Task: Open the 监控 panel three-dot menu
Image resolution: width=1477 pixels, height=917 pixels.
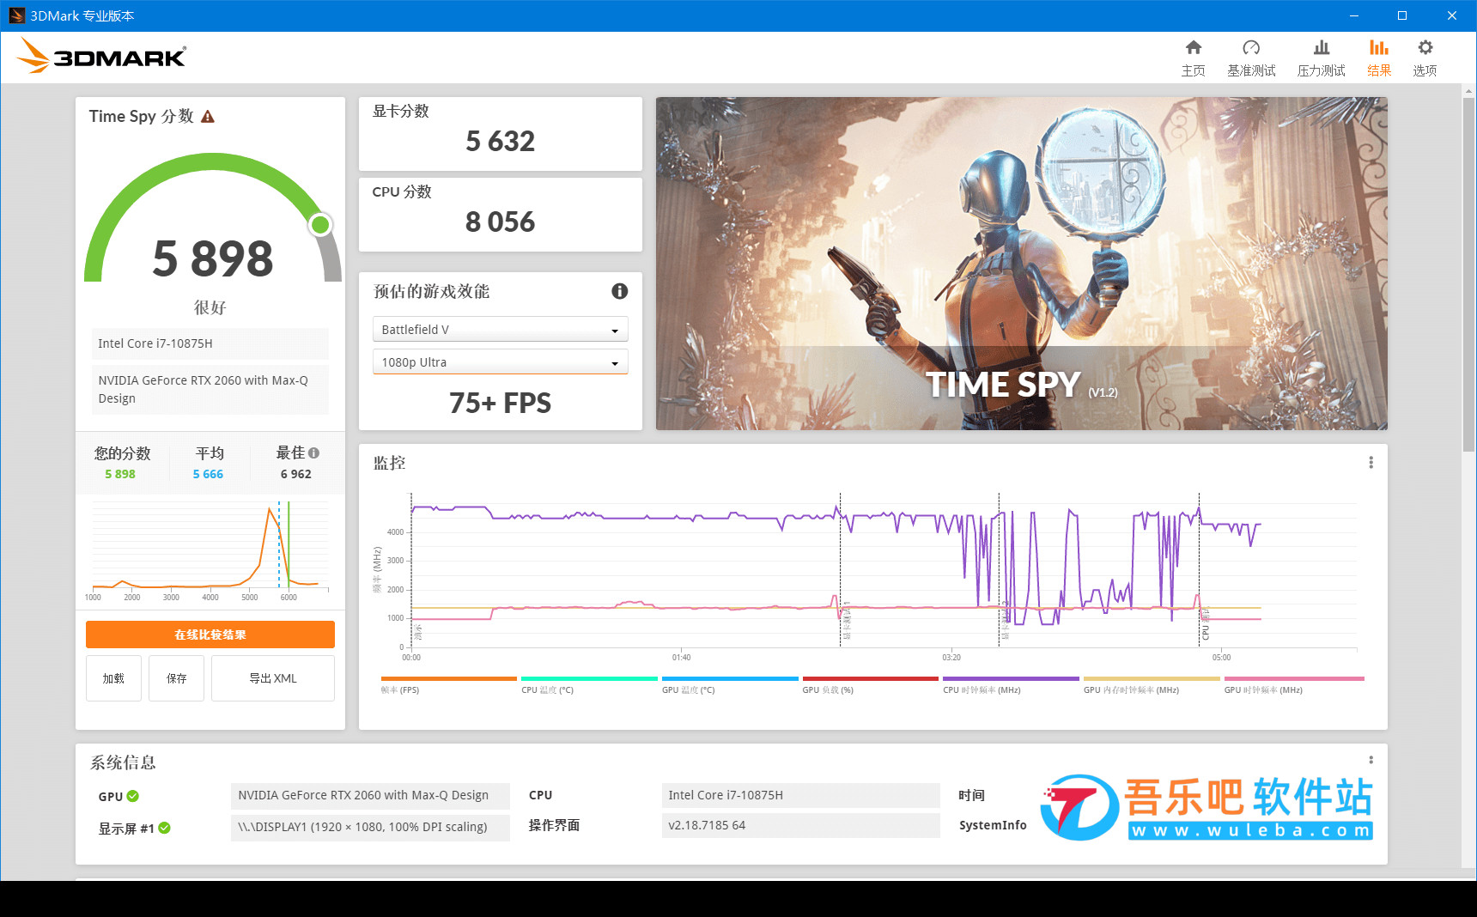Action: 1371,463
